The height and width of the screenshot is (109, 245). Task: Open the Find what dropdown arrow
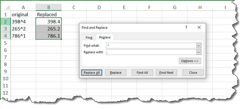(x=199, y=46)
